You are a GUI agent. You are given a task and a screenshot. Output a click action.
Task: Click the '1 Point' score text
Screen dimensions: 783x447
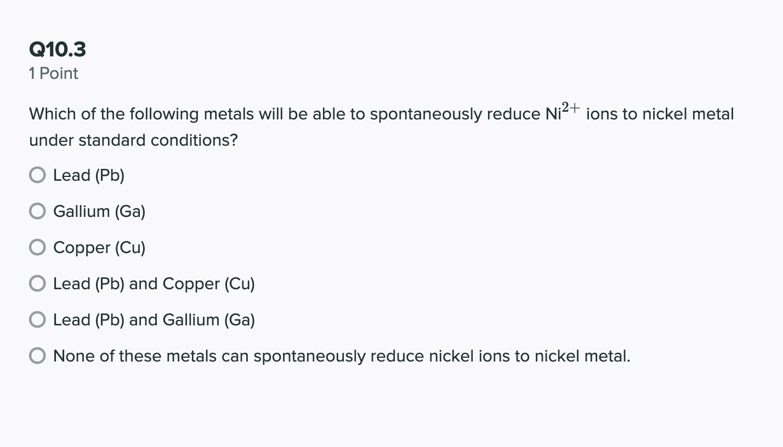pyautogui.click(x=54, y=73)
